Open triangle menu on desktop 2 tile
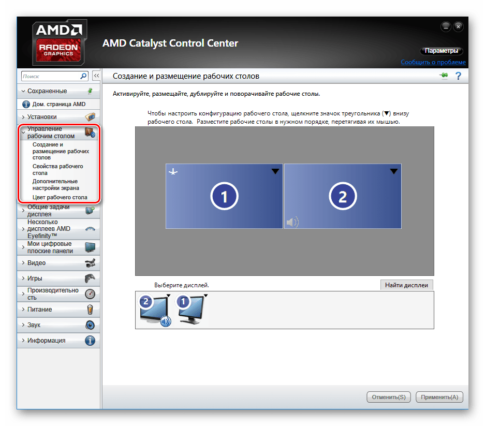Image resolution: width=485 pixels, height=426 pixels. 394,171
